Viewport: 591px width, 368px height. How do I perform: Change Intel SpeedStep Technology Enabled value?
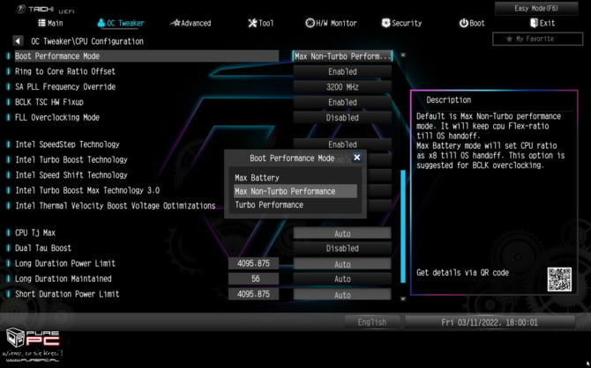tap(342, 144)
